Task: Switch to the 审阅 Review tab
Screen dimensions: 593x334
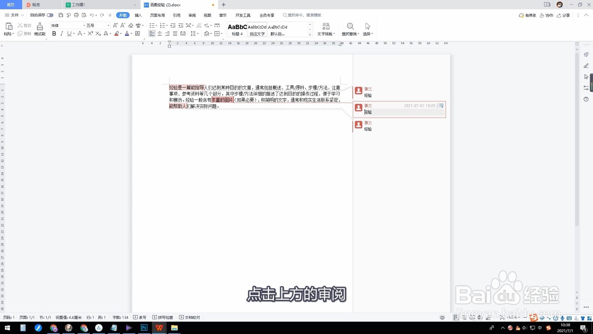Action: click(192, 15)
